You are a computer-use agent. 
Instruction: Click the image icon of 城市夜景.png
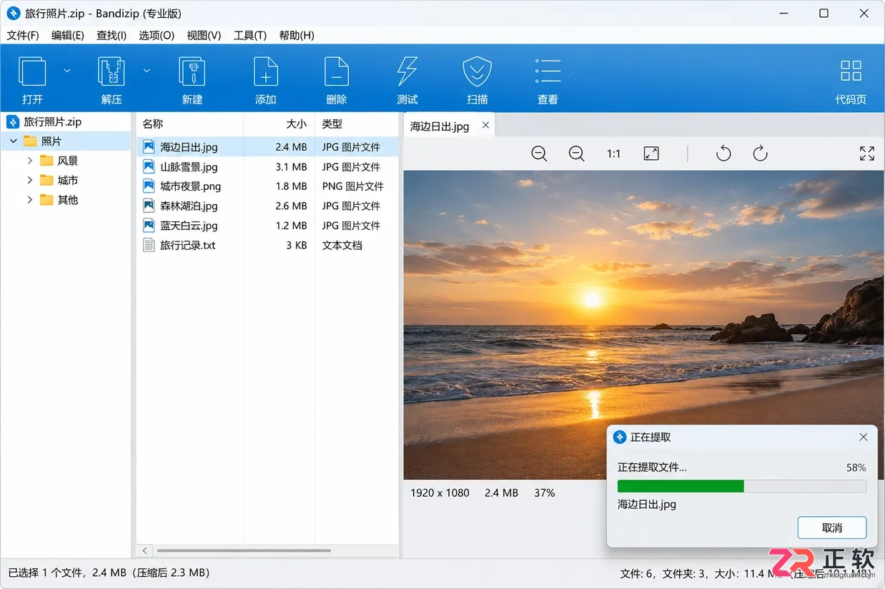[149, 186]
